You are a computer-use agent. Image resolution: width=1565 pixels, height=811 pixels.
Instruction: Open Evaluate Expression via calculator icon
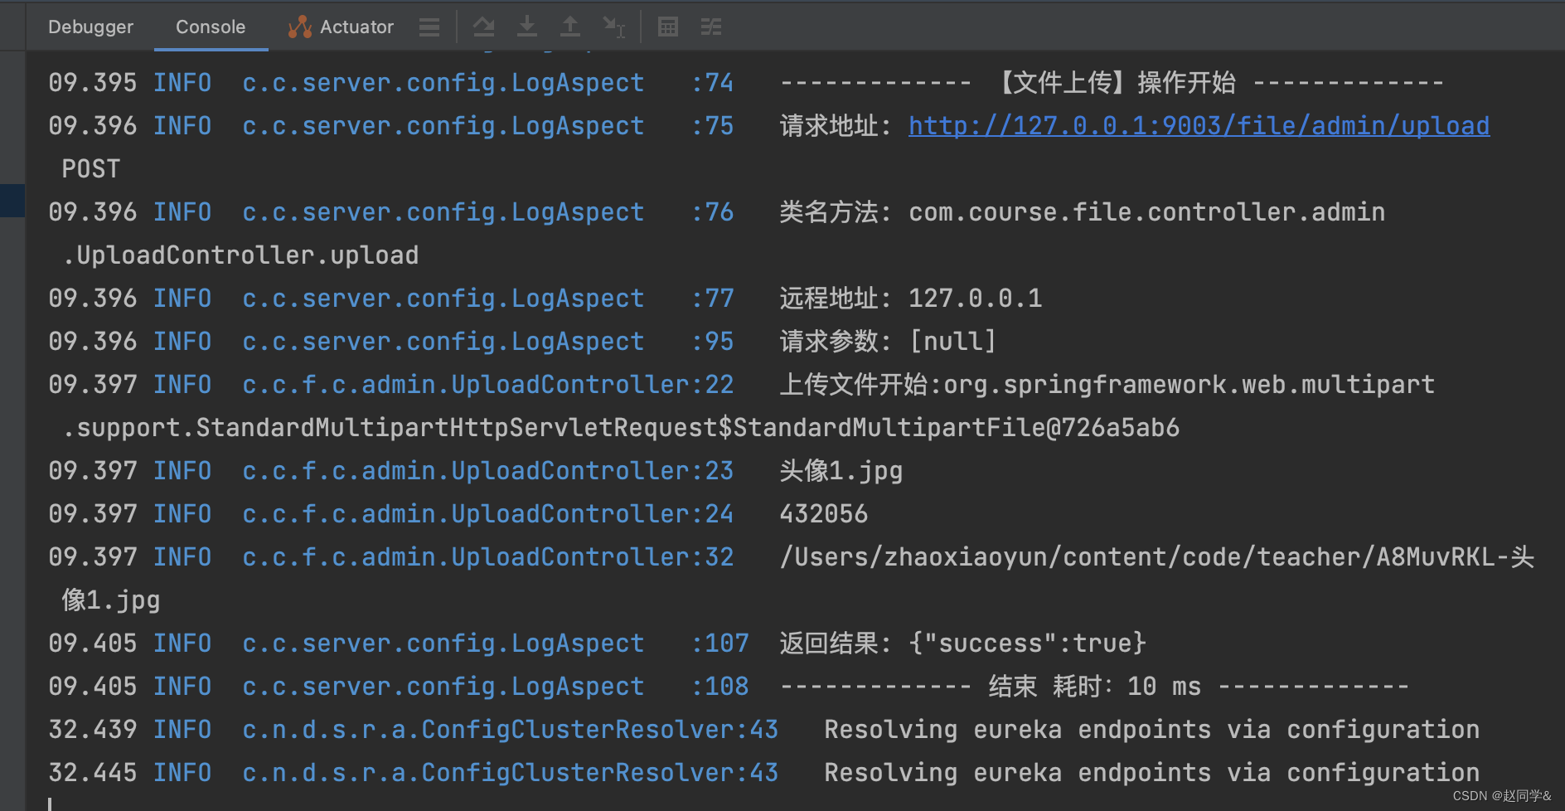tap(667, 27)
